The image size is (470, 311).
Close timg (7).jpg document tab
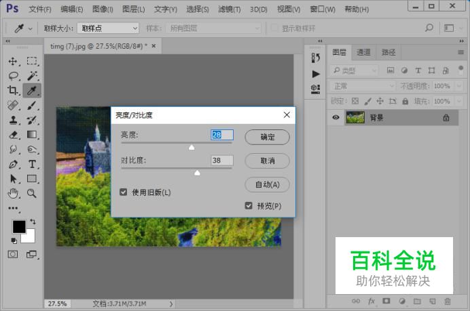pos(153,46)
